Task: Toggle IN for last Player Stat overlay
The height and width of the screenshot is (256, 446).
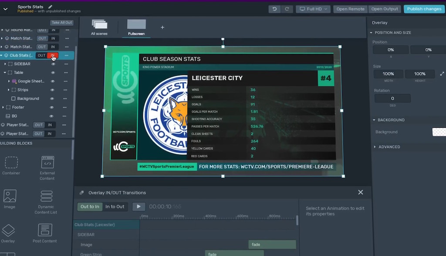Action: pyautogui.click(x=50, y=133)
